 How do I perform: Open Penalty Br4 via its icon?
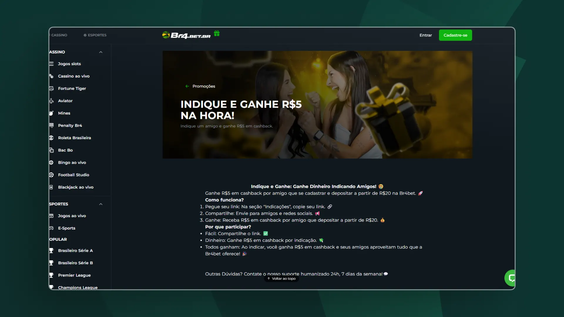click(52, 125)
